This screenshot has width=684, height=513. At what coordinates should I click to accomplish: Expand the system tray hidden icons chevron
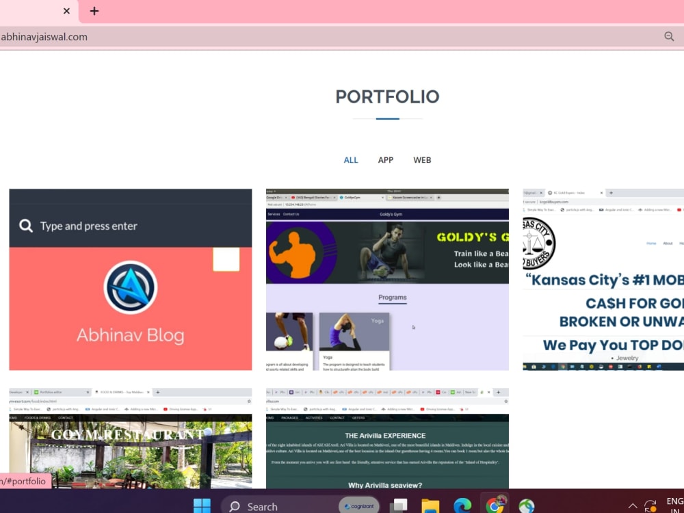pyautogui.click(x=633, y=506)
